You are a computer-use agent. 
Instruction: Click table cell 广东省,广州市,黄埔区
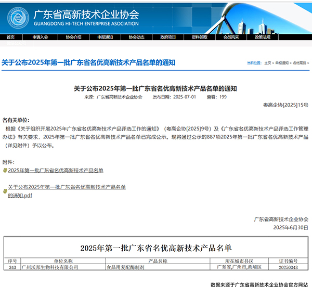point(239,267)
